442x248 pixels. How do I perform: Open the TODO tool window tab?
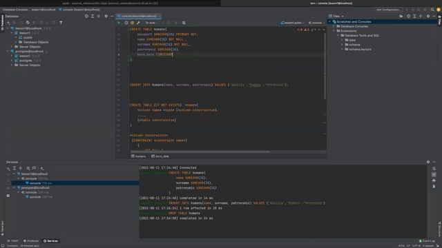tap(12, 241)
